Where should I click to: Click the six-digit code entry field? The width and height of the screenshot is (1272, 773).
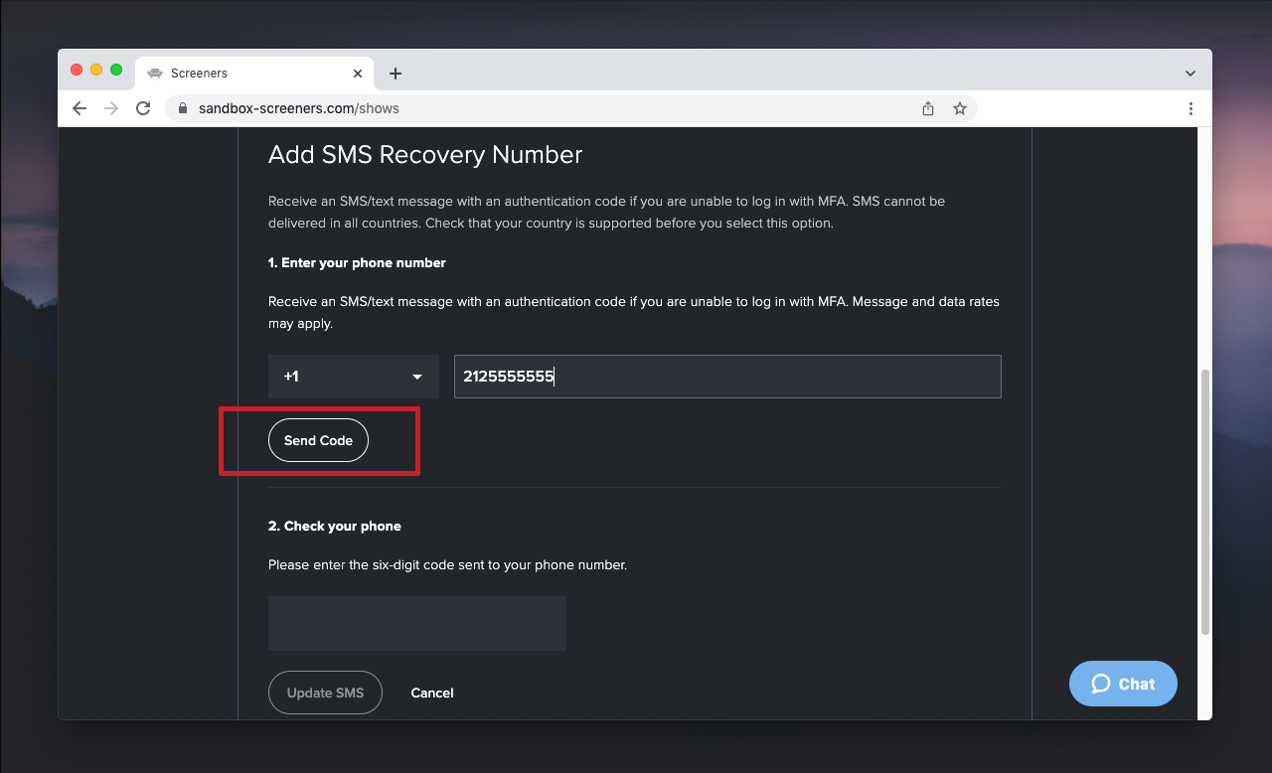click(x=416, y=623)
